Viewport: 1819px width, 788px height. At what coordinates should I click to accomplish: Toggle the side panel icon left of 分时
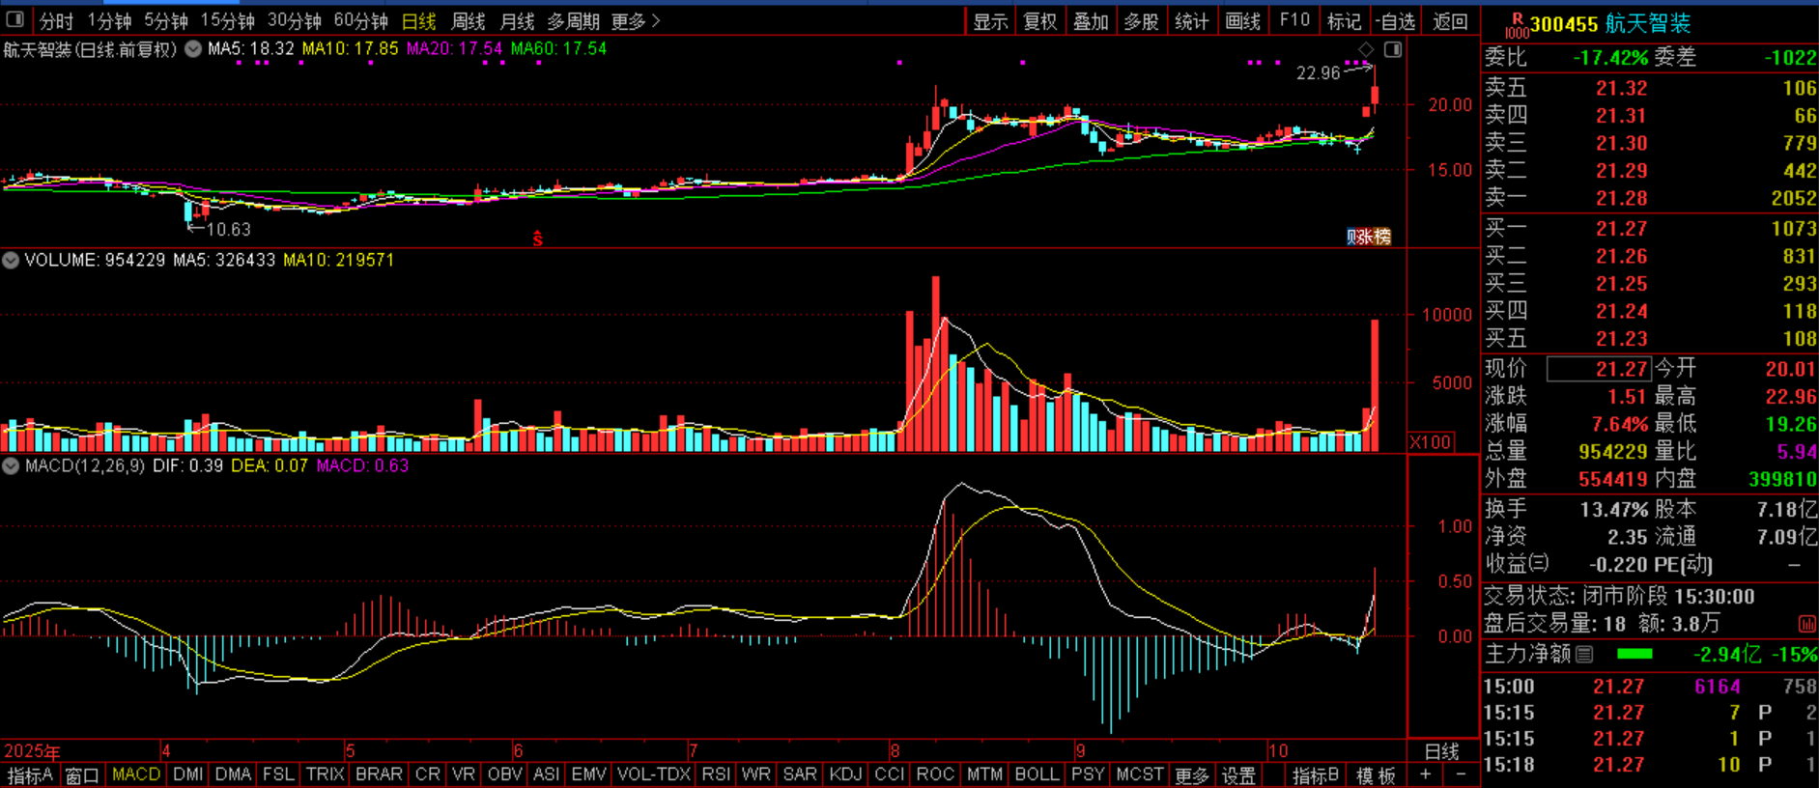tap(14, 19)
